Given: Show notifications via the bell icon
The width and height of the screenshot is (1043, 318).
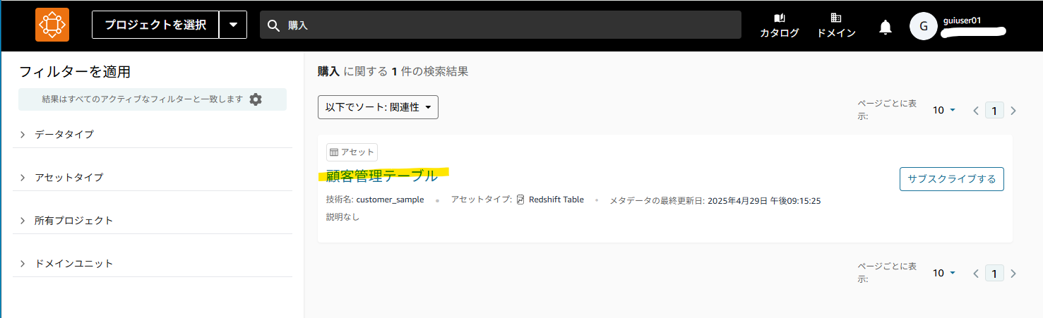Looking at the screenshot, I should 885,27.
